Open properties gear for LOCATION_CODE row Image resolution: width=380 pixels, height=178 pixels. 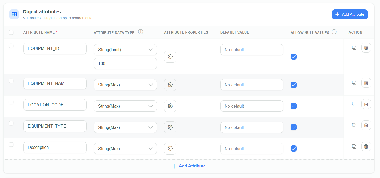[x=170, y=106]
